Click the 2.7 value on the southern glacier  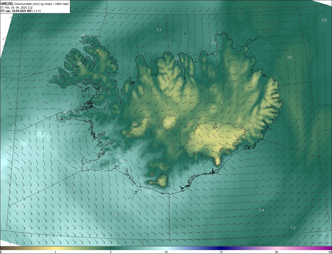pyautogui.click(x=160, y=181)
